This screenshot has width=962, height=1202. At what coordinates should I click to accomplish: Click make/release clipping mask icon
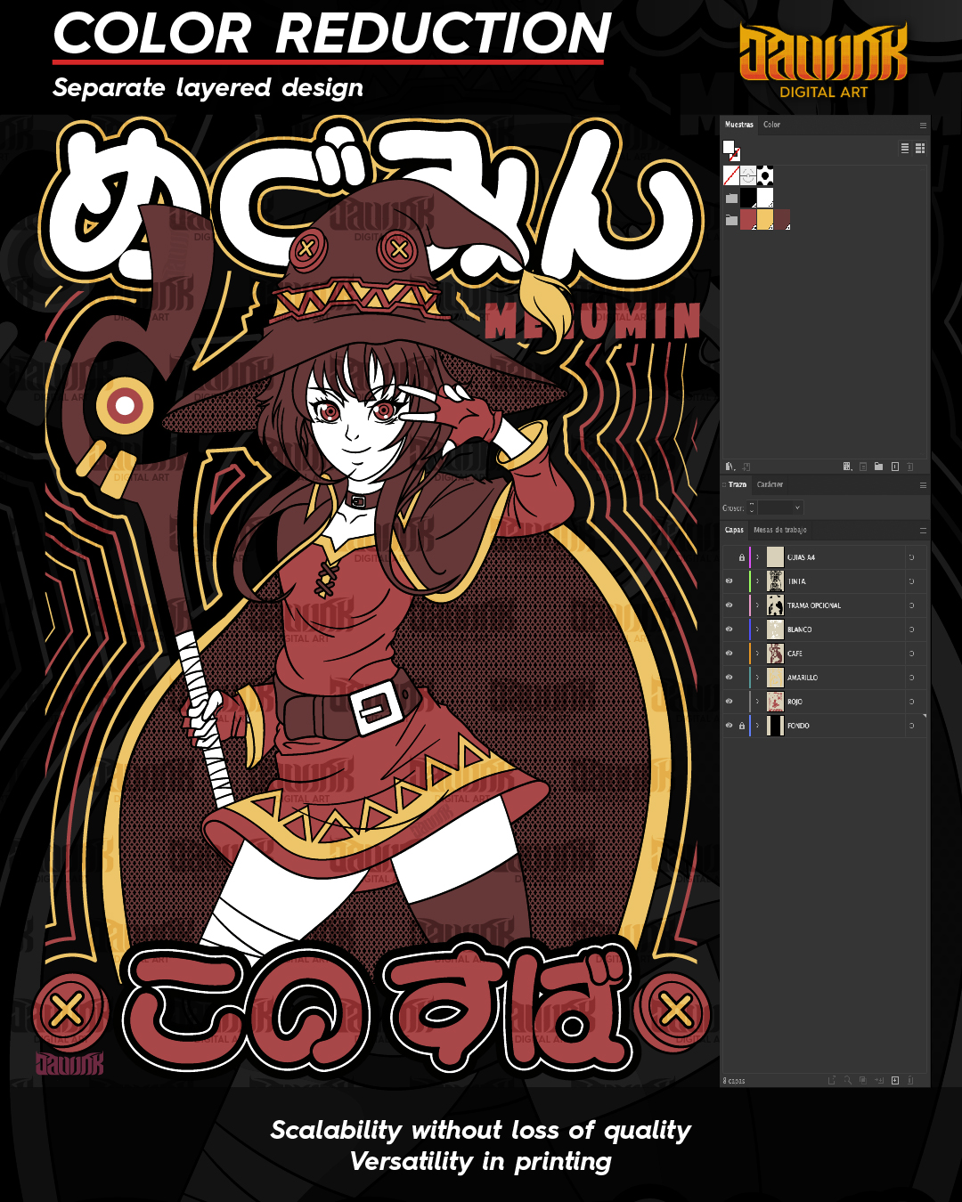[863, 1080]
